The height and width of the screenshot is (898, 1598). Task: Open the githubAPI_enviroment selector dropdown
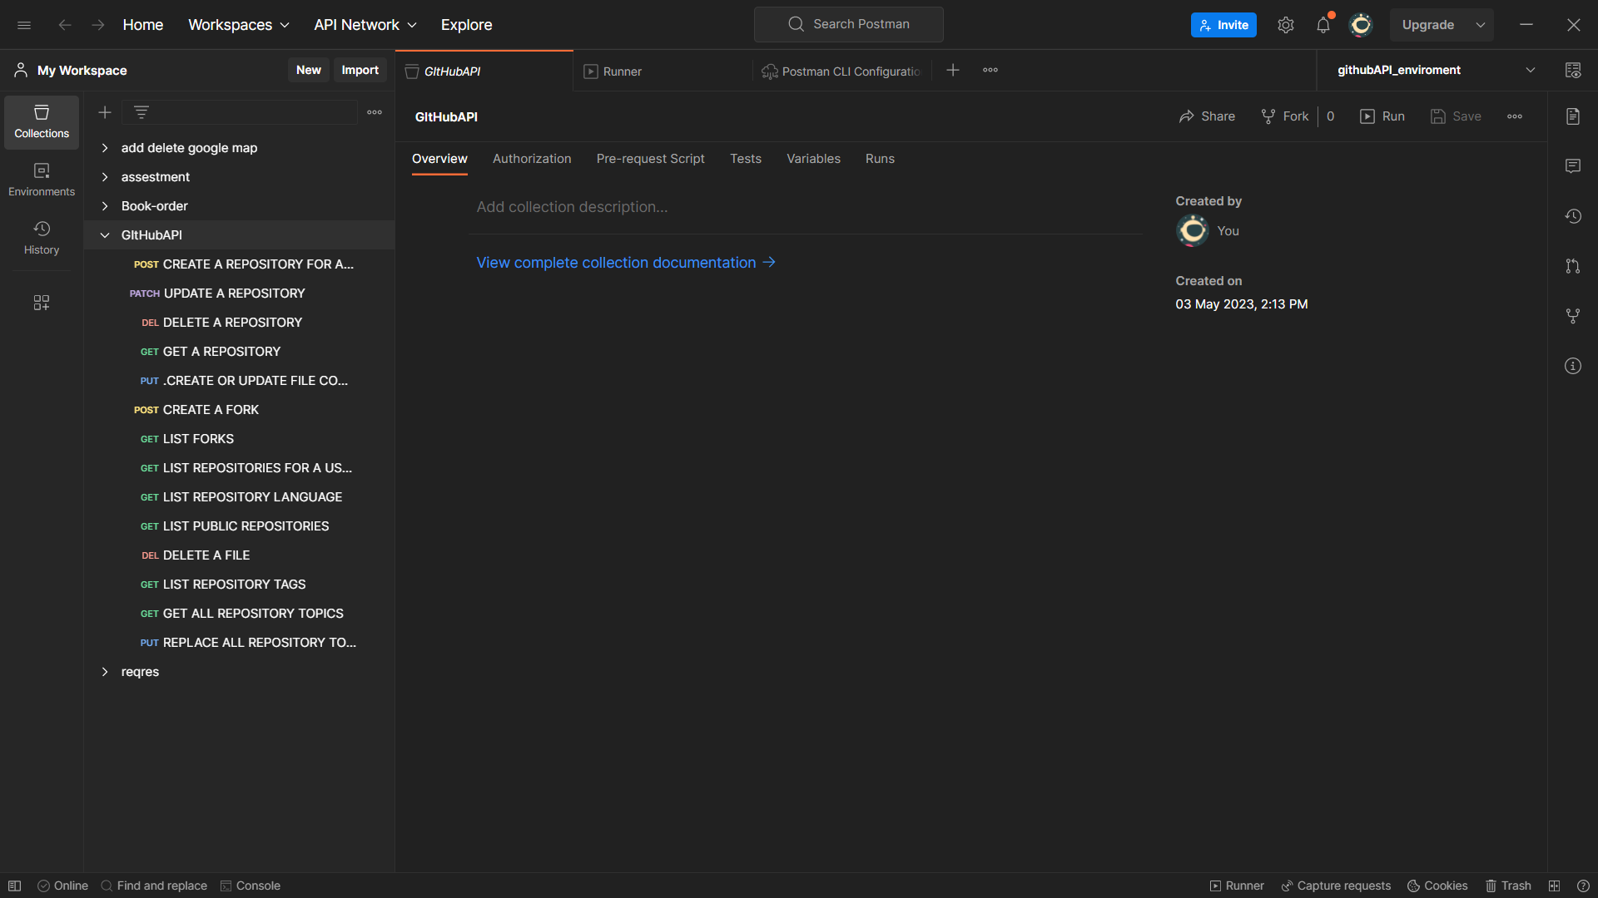point(1435,70)
